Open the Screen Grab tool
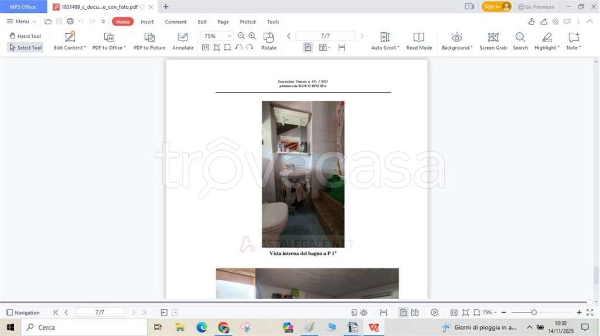Screen dimensions: 600x336 (493, 37)
